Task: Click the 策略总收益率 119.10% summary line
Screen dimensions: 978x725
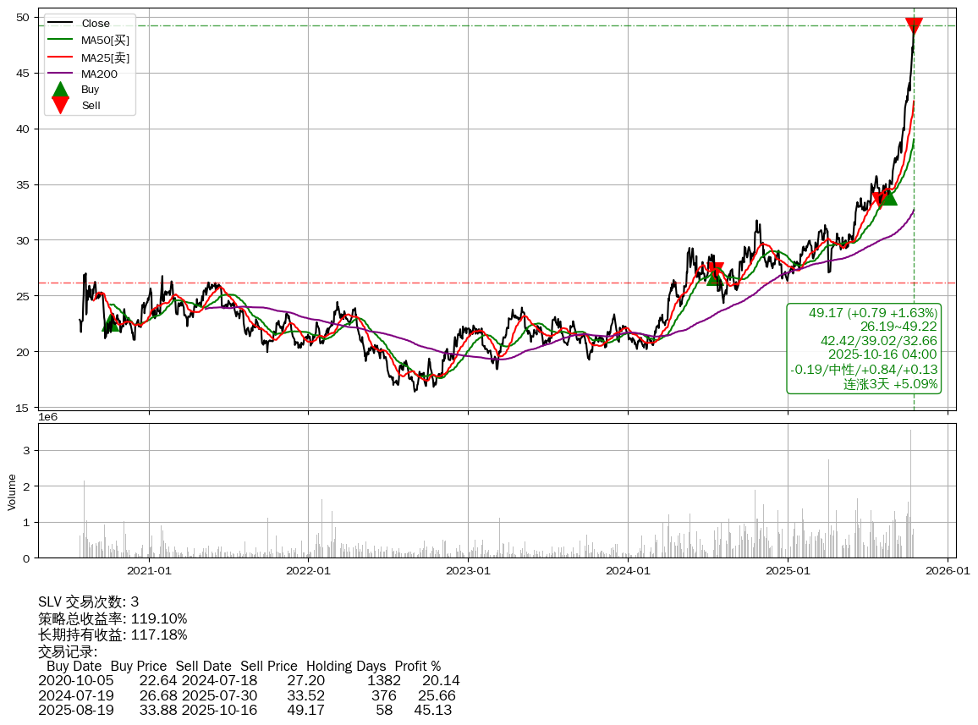Action: point(113,618)
